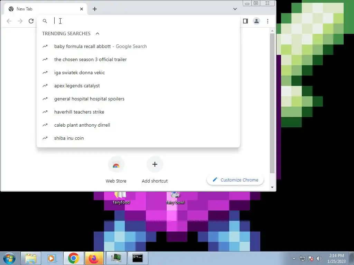Viewport: 354px width, 265px height.
Task: Click the vertical scrollbar thumb
Action: pos(272,103)
